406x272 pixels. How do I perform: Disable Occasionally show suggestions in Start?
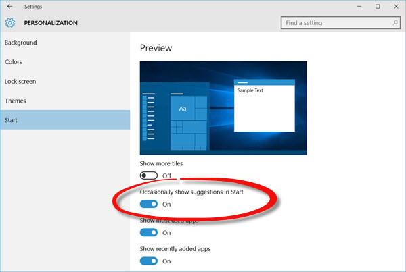pyautogui.click(x=149, y=204)
